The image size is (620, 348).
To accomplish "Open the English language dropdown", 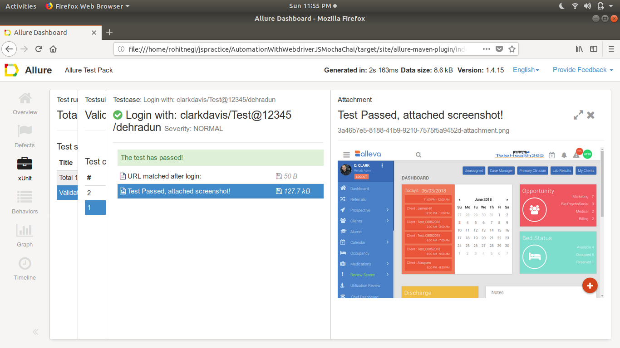I will 525,70.
